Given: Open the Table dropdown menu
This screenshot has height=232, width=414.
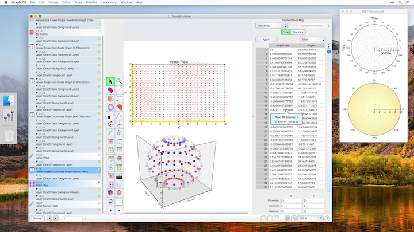Looking at the screenshot, I should click(312, 40).
